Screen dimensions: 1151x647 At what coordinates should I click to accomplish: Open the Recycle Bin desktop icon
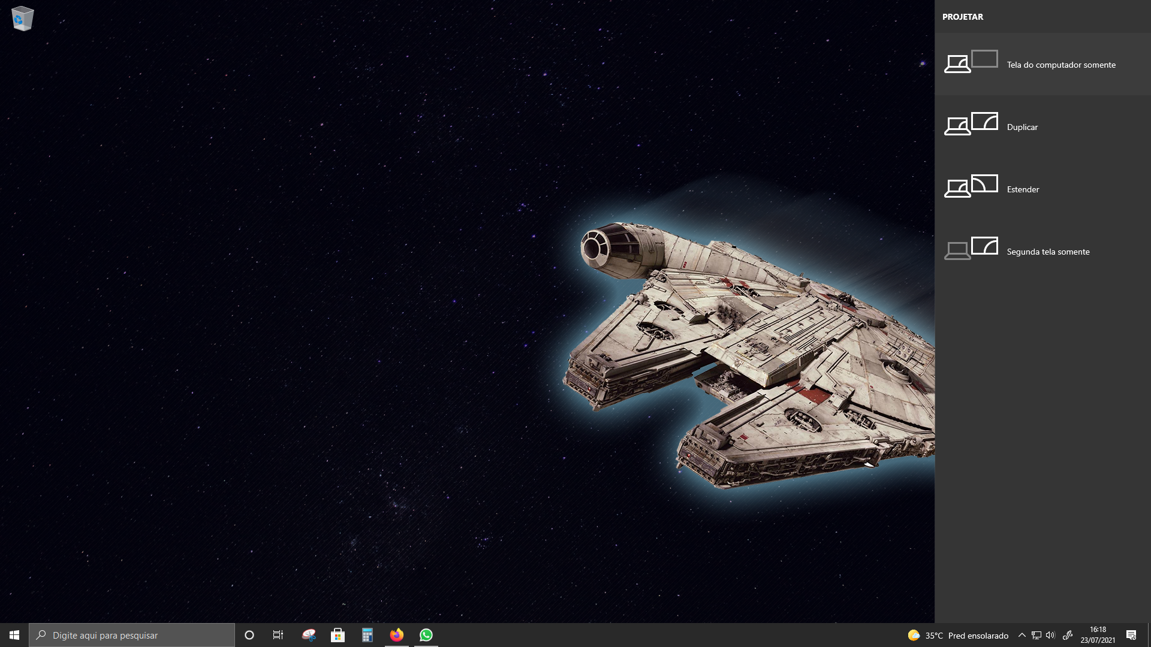tap(22, 19)
